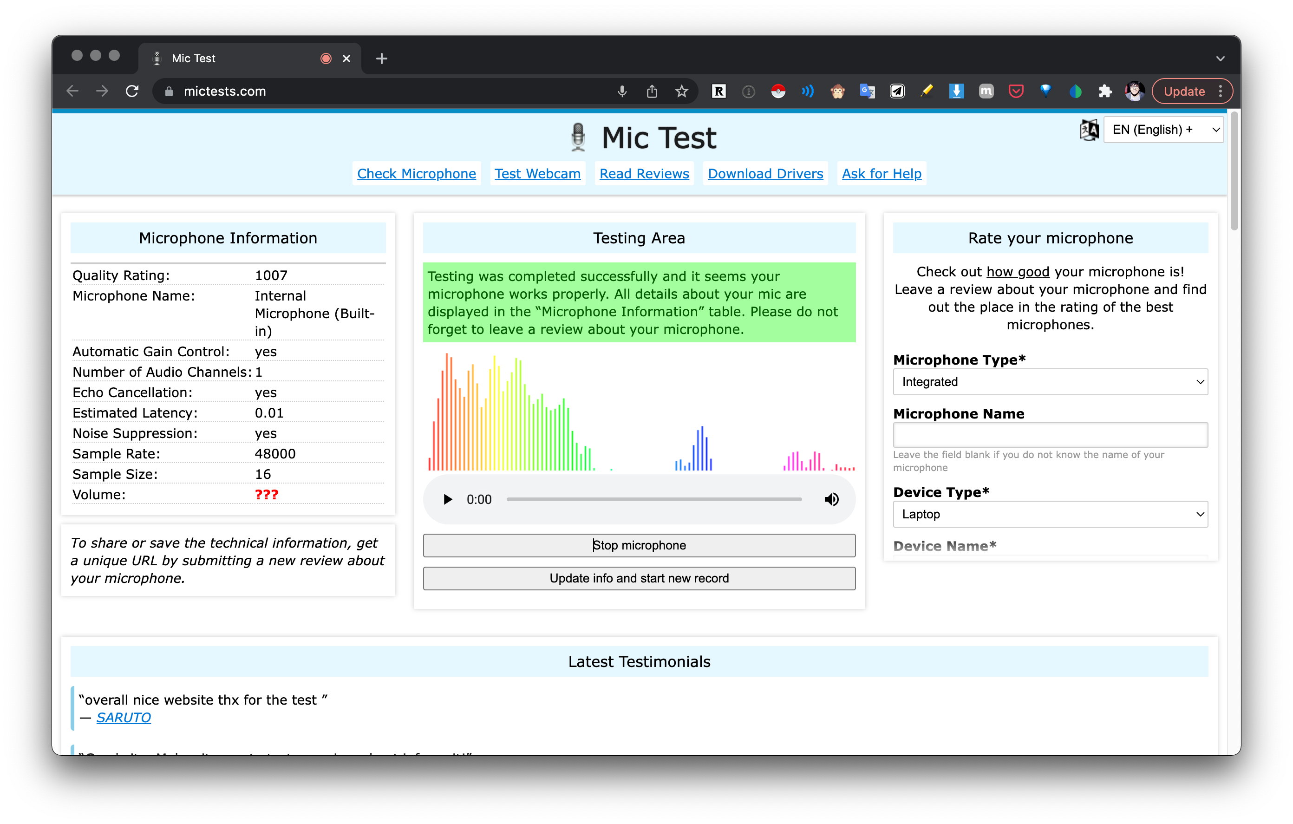Open the Pocket extension icon
The width and height of the screenshot is (1293, 824).
(x=1015, y=92)
